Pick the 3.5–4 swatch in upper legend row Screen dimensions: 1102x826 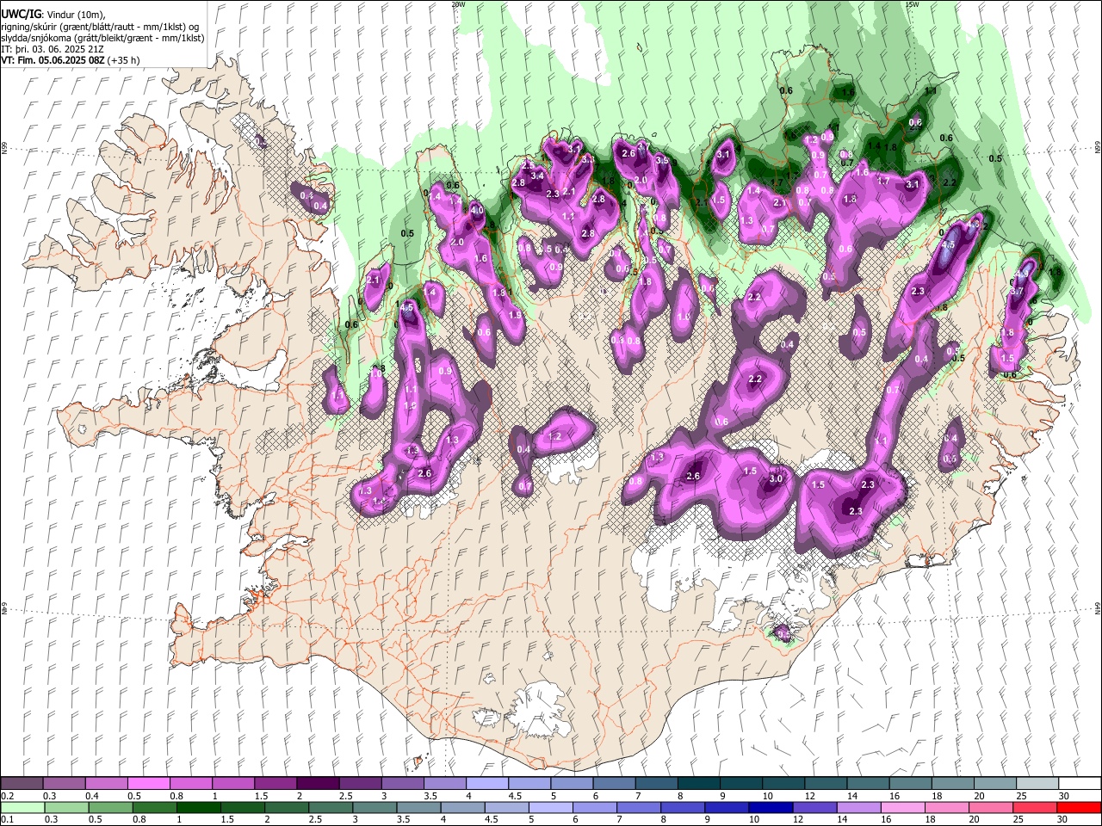click(x=444, y=783)
